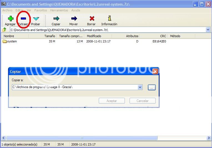Open the Ayuda menu

[x=76, y=10]
